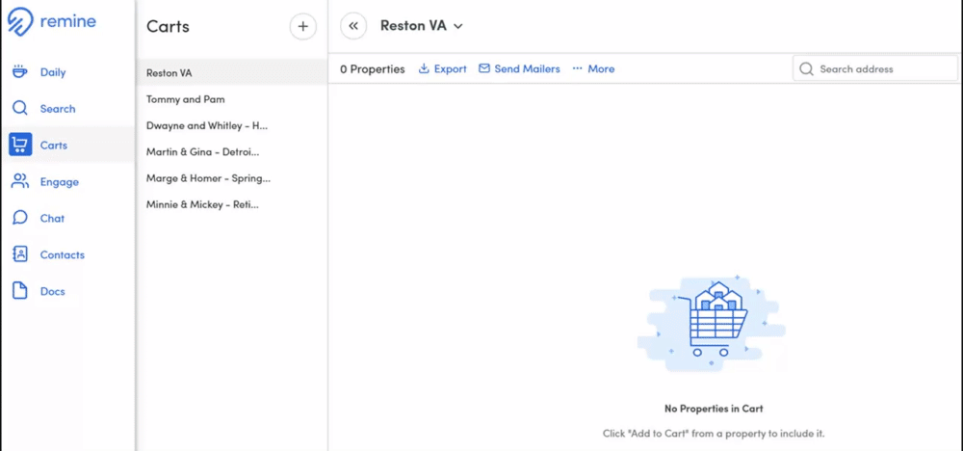
Task: Click the Export link
Action: [x=450, y=68]
